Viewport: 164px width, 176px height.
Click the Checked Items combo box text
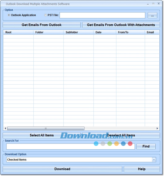click(17, 160)
